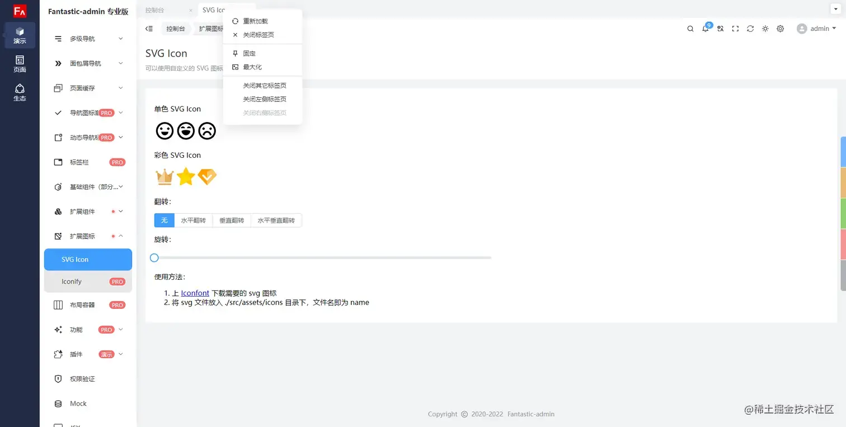Viewport: 846px width, 427px height.
Task: Click the header refresh page icon
Action: click(x=750, y=29)
